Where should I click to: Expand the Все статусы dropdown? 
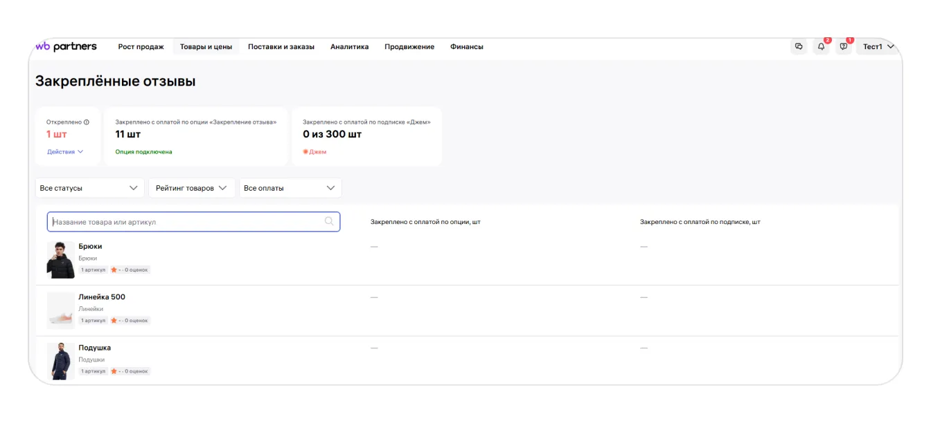pos(89,188)
